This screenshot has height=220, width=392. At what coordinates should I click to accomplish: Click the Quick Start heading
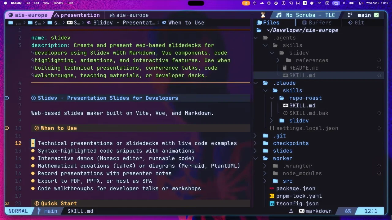pyautogui.click(x=59, y=204)
